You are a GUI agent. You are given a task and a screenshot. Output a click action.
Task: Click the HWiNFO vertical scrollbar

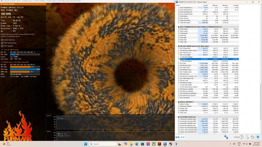(261, 102)
